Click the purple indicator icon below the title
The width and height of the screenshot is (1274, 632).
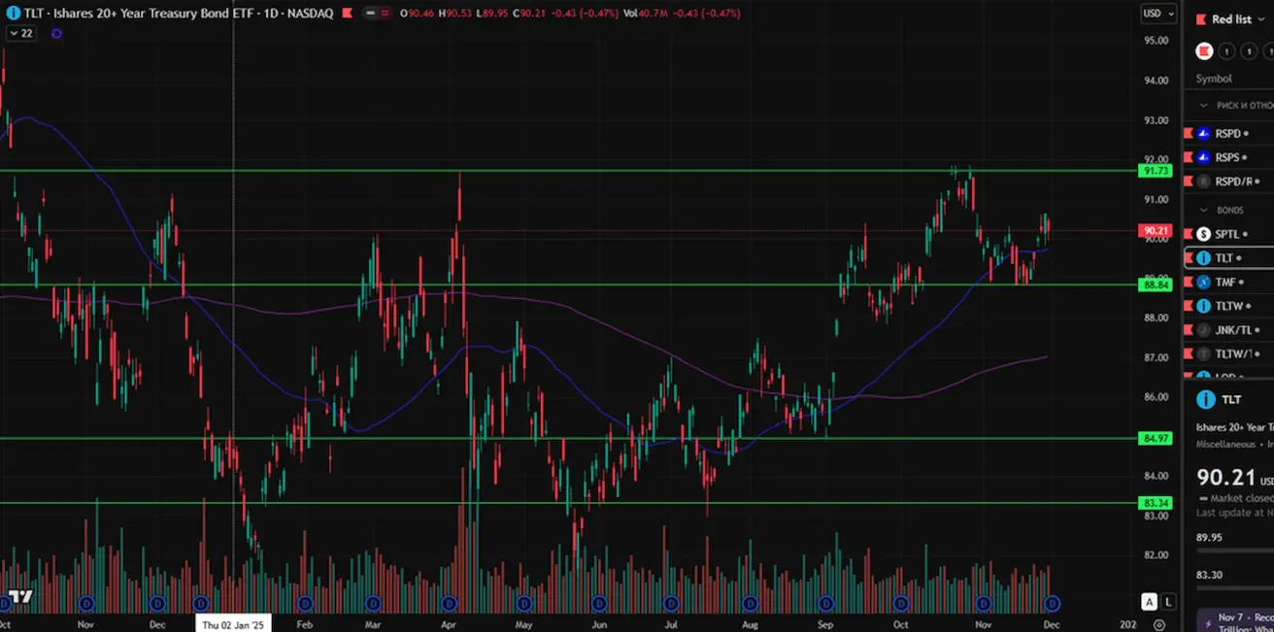coord(56,33)
